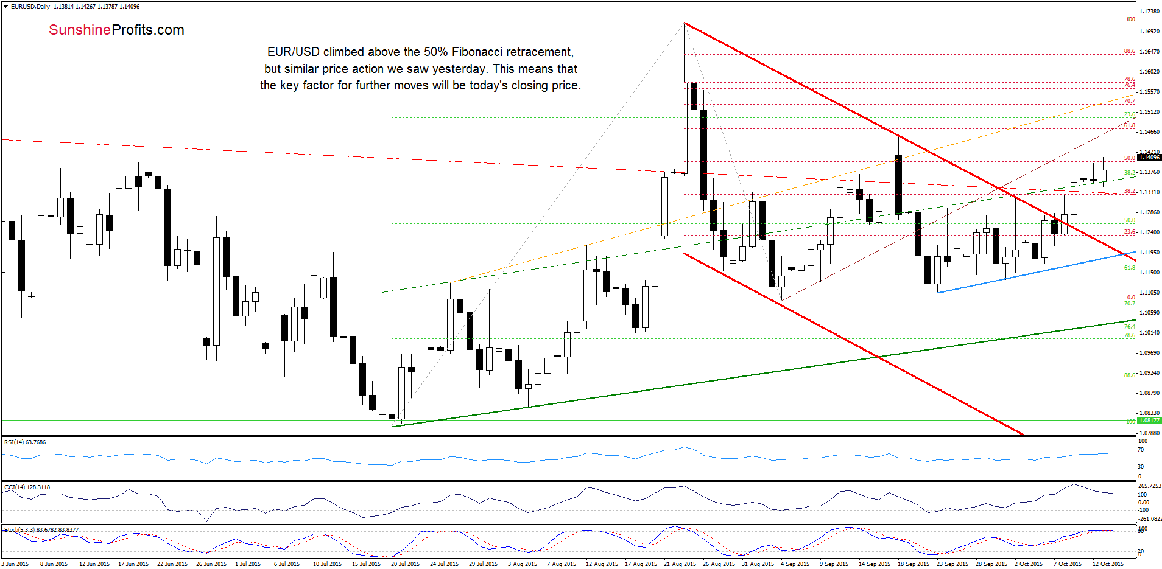Click the 15 Jul 2015 date label

click(366, 564)
